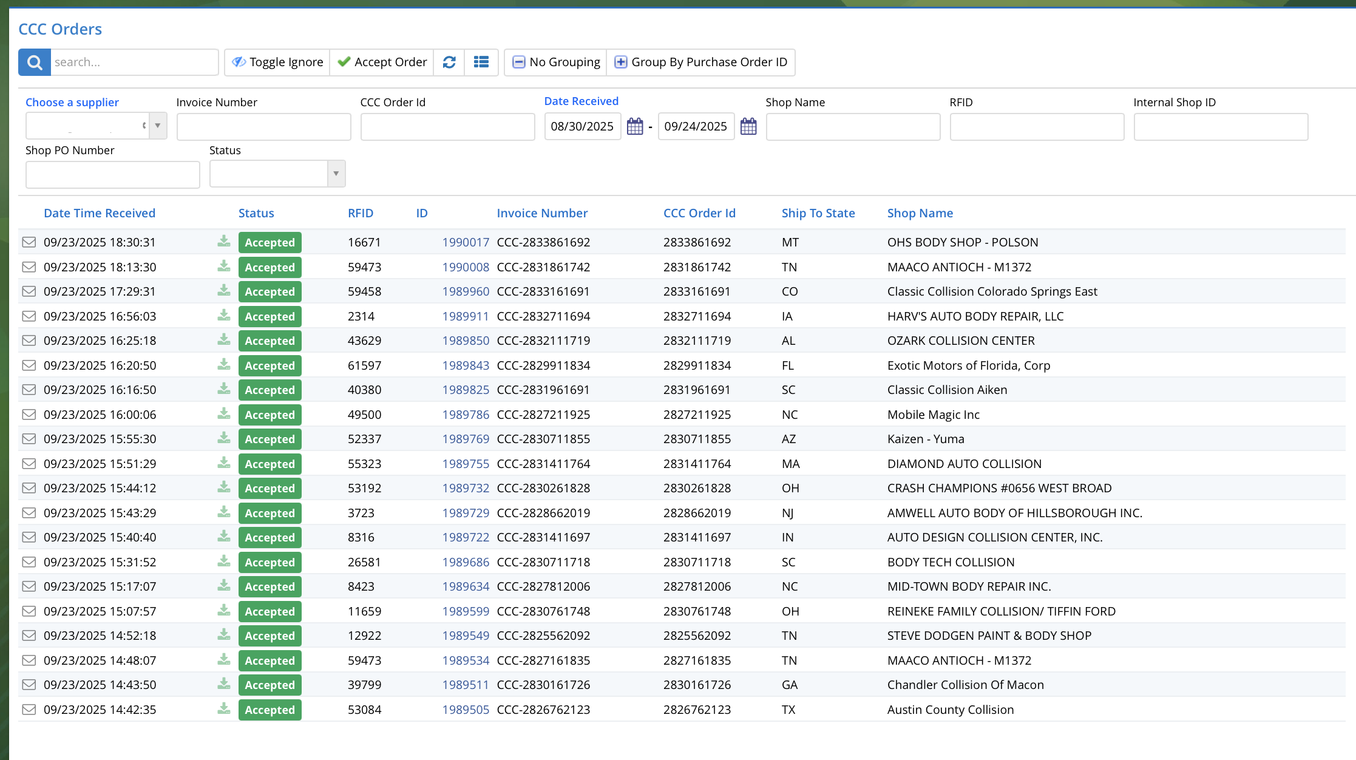Sort by Date Time Received column header

pos(100,213)
